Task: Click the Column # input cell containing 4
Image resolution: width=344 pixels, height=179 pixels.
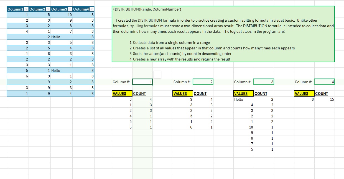Action: (x=324, y=82)
